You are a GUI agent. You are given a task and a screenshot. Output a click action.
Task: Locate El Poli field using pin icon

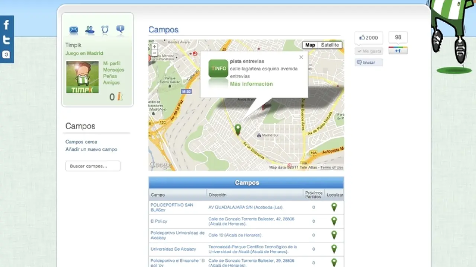pyautogui.click(x=334, y=221)
